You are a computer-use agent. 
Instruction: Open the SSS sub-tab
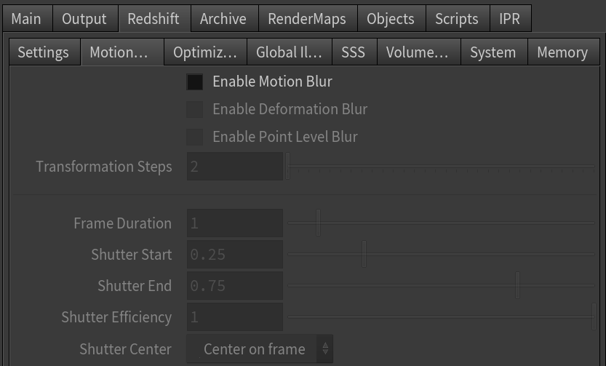click(354, 52)
